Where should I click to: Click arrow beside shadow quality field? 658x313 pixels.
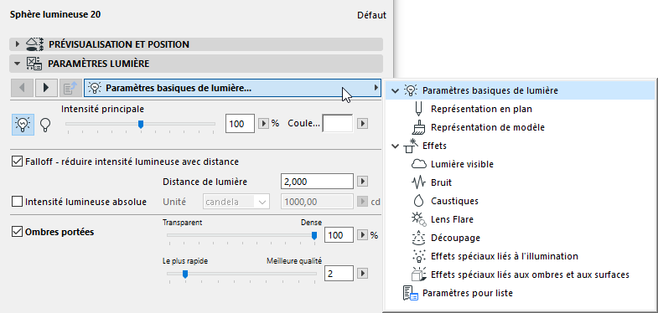pyautogui.click(x=363, y=274)
